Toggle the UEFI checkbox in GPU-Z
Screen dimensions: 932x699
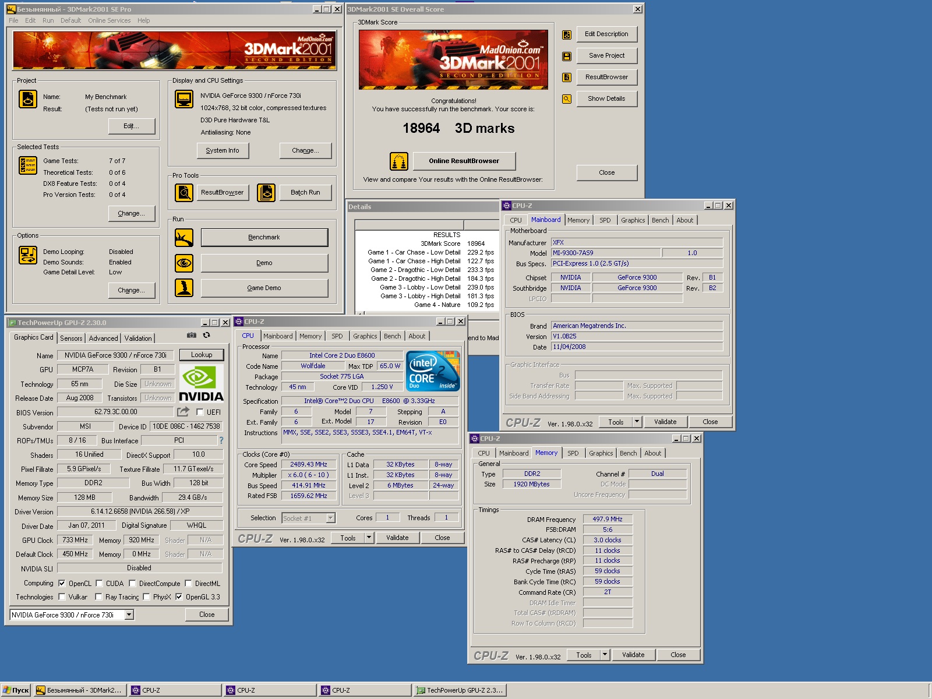[x=200, y=412]
